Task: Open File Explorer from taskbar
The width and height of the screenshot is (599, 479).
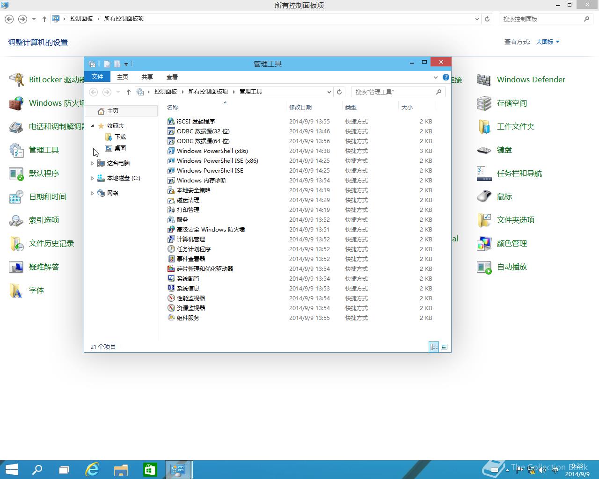Action: [x=121, y=470]
